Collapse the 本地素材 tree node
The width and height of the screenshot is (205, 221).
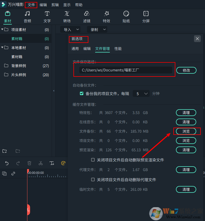click(2, 47)
